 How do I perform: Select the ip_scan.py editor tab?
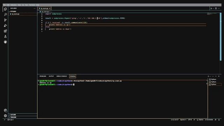coord(44,8)
